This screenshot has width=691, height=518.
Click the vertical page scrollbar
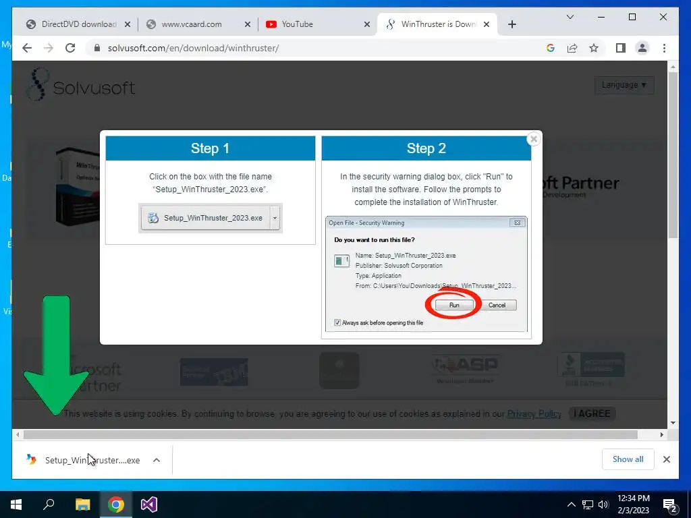point(673,156)
